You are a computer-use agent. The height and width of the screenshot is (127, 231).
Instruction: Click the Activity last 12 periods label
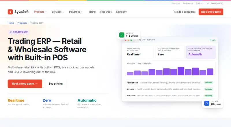(139, 64)
